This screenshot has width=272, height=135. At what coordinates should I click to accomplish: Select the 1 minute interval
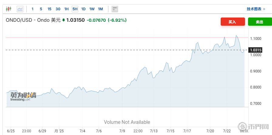33,9
